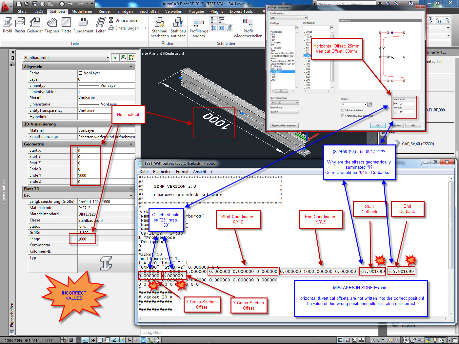Open Winkel angle dropdown
This screenshot has height=344, width=459.
click(x=365, y=105)
